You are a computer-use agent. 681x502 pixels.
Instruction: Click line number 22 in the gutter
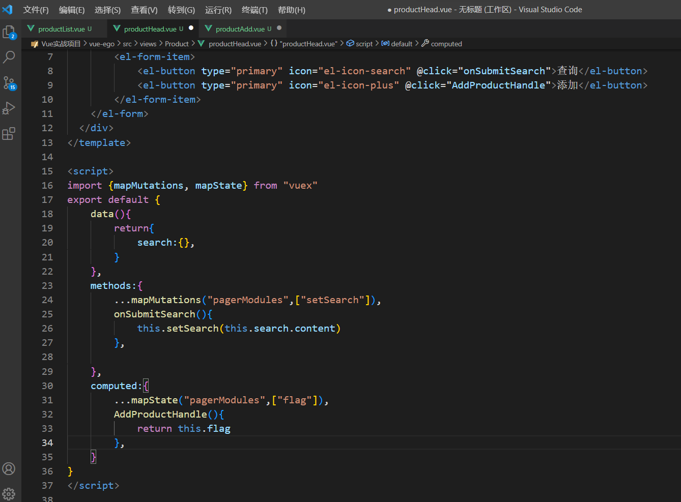tap(47, 271)
